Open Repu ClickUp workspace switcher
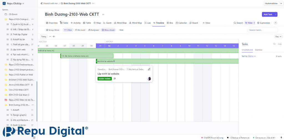284x140 pixels. [x=13, y=3]
